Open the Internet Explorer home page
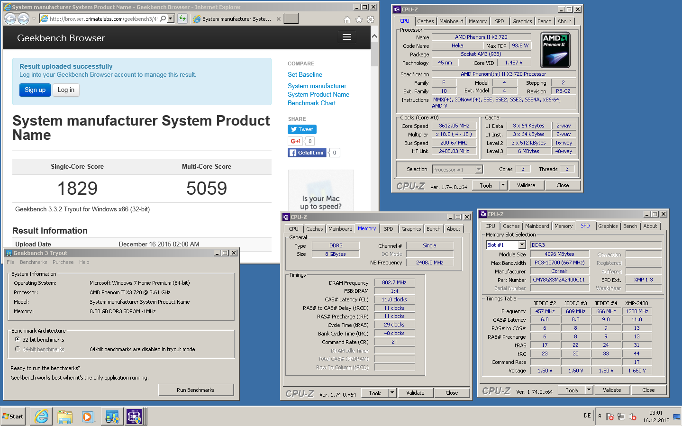682x426 pixels. (x=347, y=19)
